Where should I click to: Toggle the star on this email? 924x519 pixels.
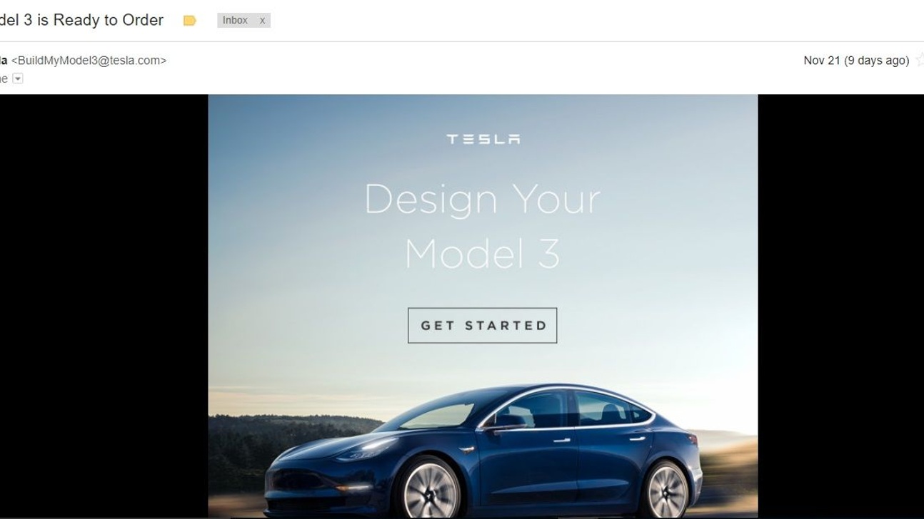(920, 61)
